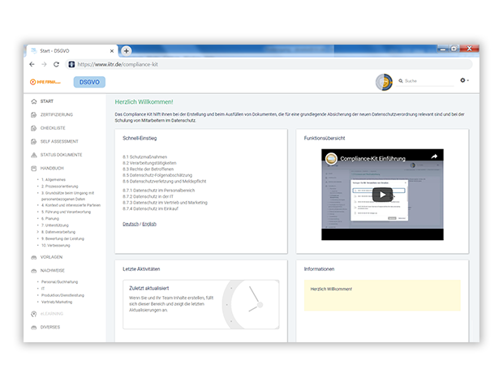Screen dimensions: 503x382
Task: Open the STATUS DOKUMENTE warning icon
Action: pyautogui.click(x=34, y=155)
